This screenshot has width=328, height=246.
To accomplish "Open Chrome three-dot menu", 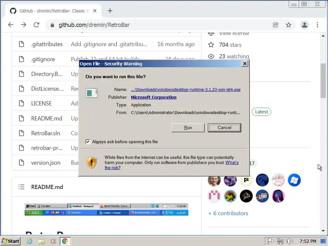I will (x=317, y=25).
